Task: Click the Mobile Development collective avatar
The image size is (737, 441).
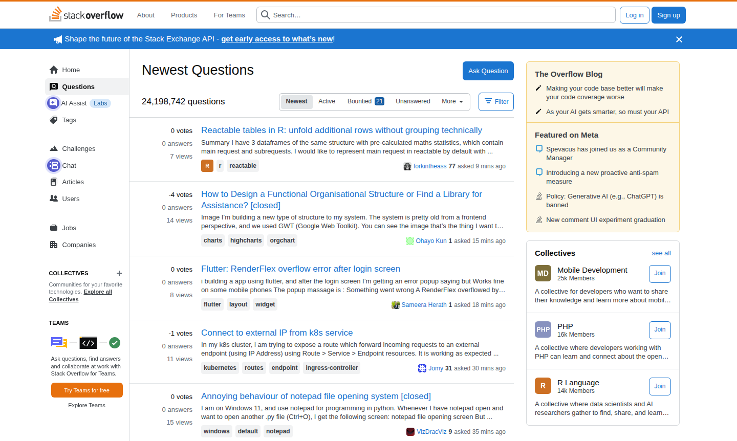Action: point(543,273)
